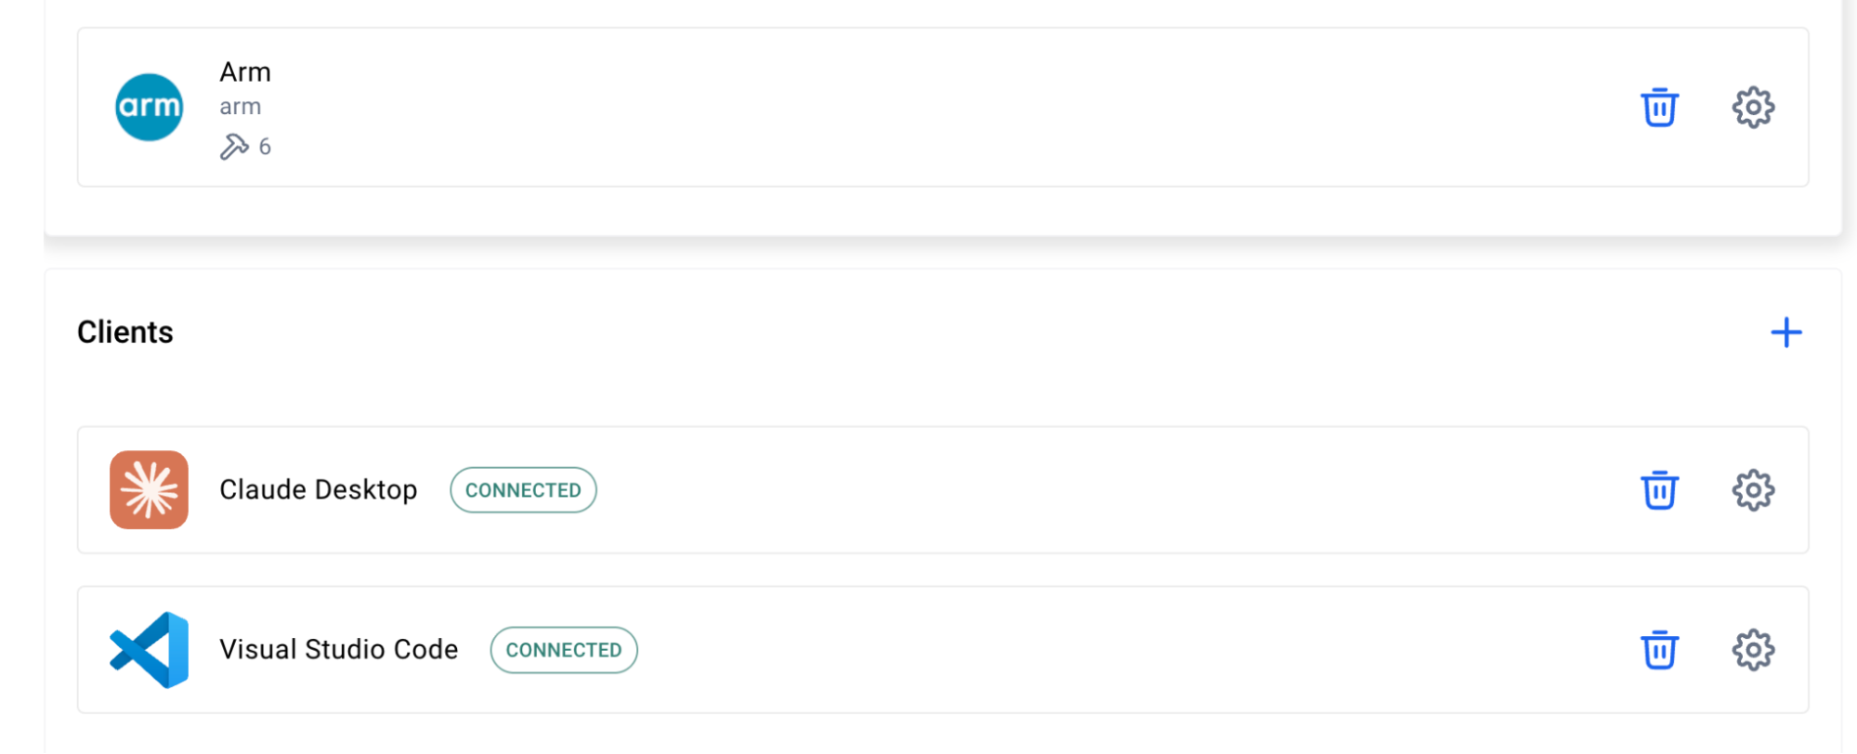Click the lowercase arm identifier text
The image size is (1857, 754).
[240, 107]
